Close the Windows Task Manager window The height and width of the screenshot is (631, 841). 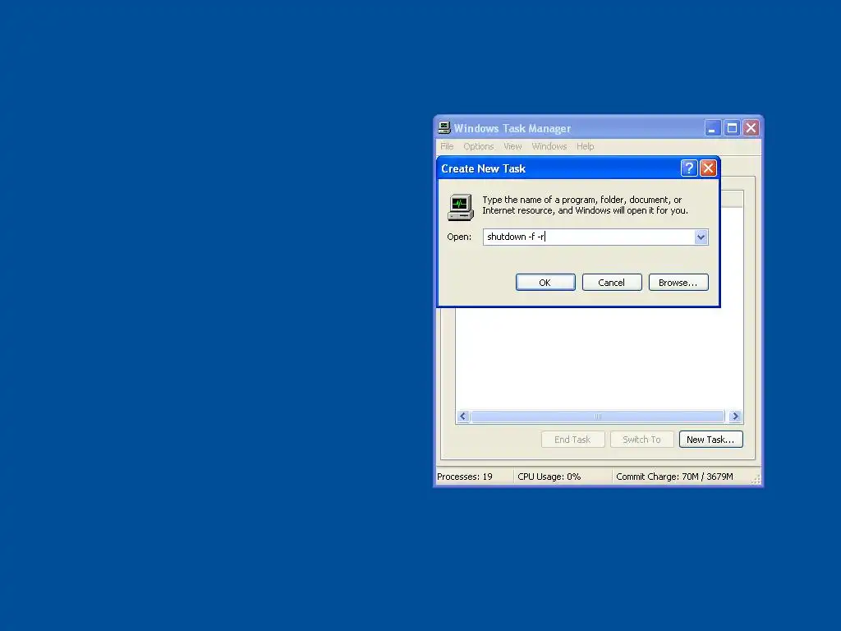(751, 128)
